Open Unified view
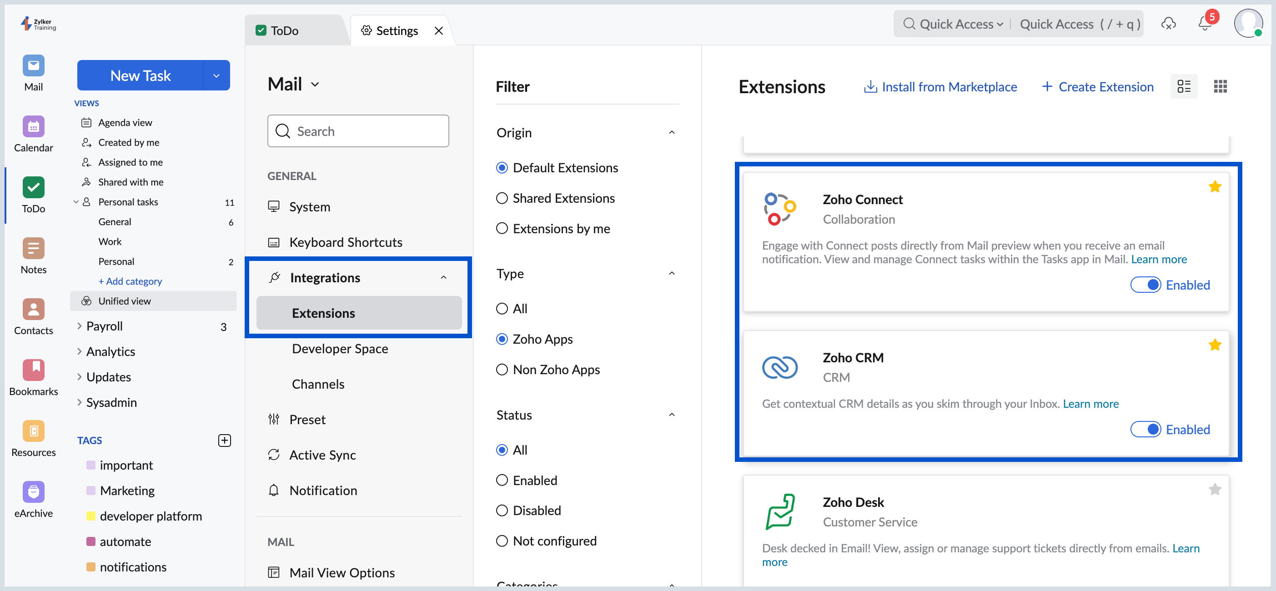1276x591 pixels. [x=153, y=301]
